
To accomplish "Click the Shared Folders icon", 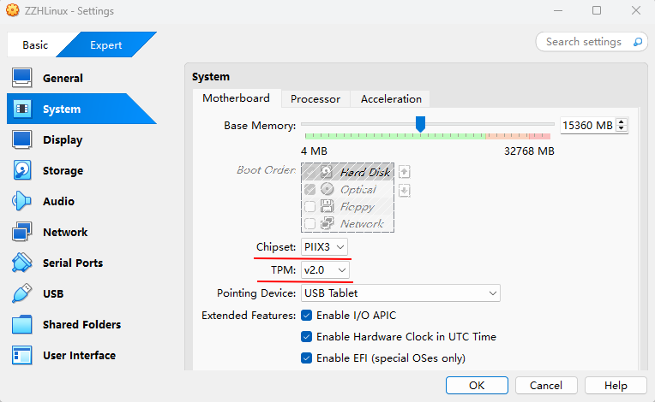I will pos(21,324).
